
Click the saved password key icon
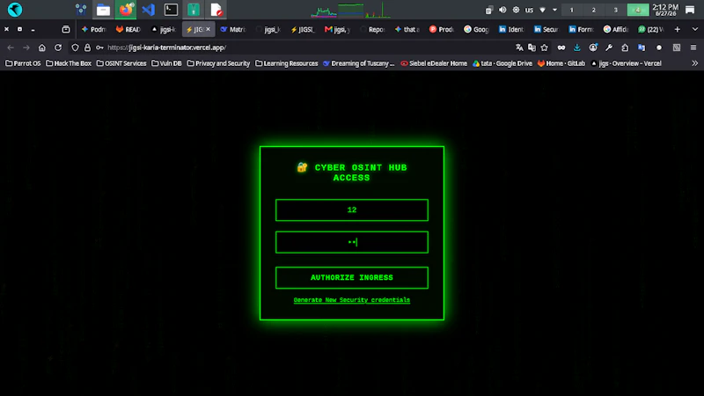[x=99, y=48]
